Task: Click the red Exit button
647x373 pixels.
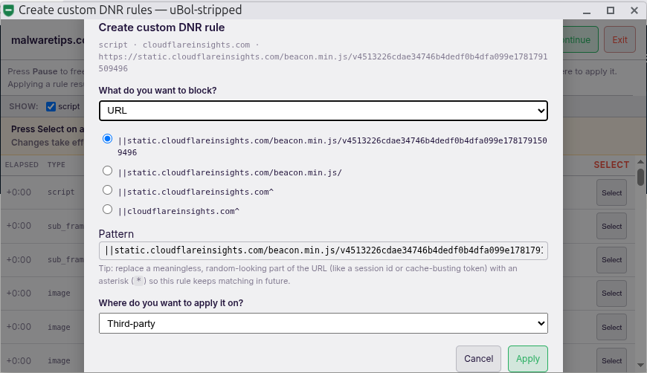Action: pos(619,40)
